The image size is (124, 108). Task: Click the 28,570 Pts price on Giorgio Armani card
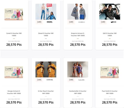(x=14, y=102)
